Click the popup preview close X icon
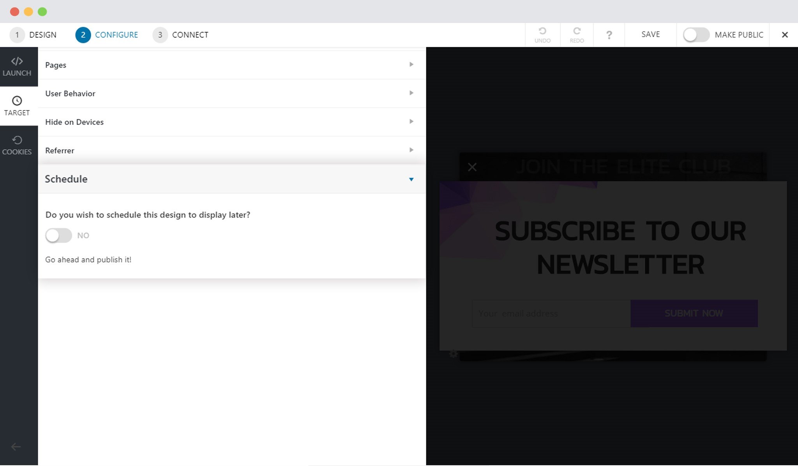 (472, 167)
